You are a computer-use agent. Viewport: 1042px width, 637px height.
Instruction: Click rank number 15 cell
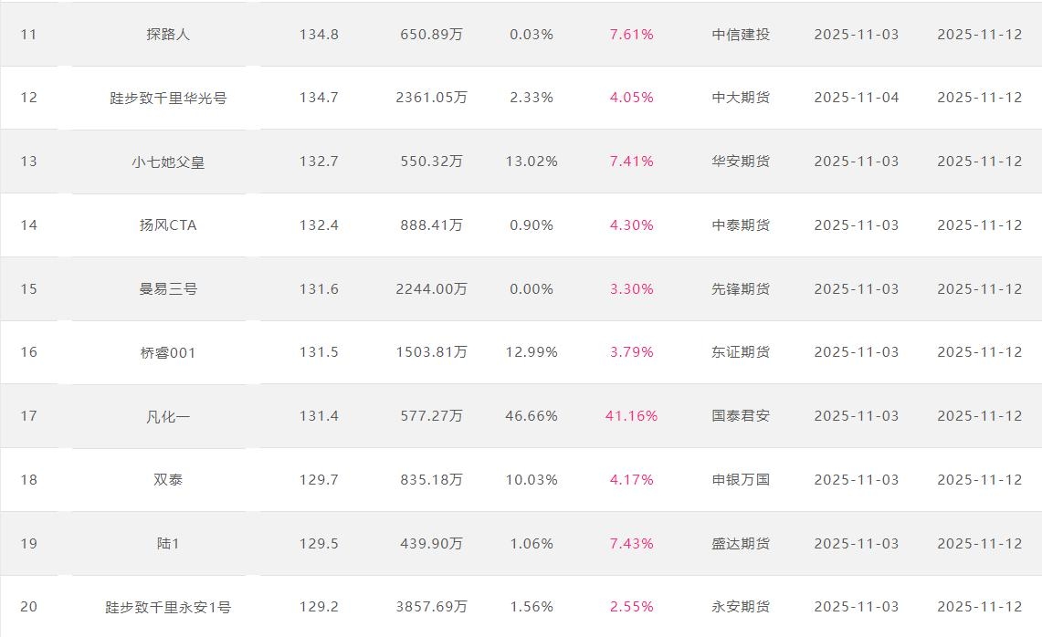(x=29, y=289)
